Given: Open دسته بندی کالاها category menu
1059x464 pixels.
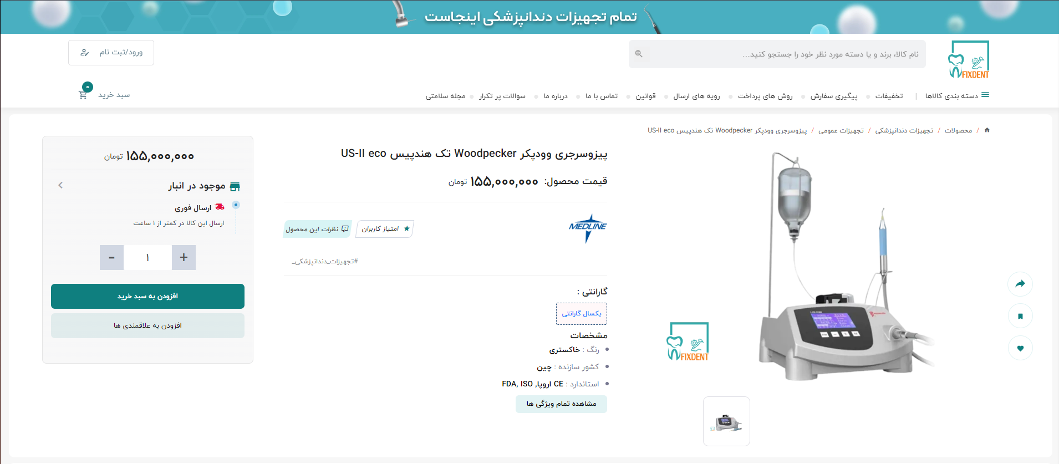Looking at the screenshot, I should coord(951,96).
